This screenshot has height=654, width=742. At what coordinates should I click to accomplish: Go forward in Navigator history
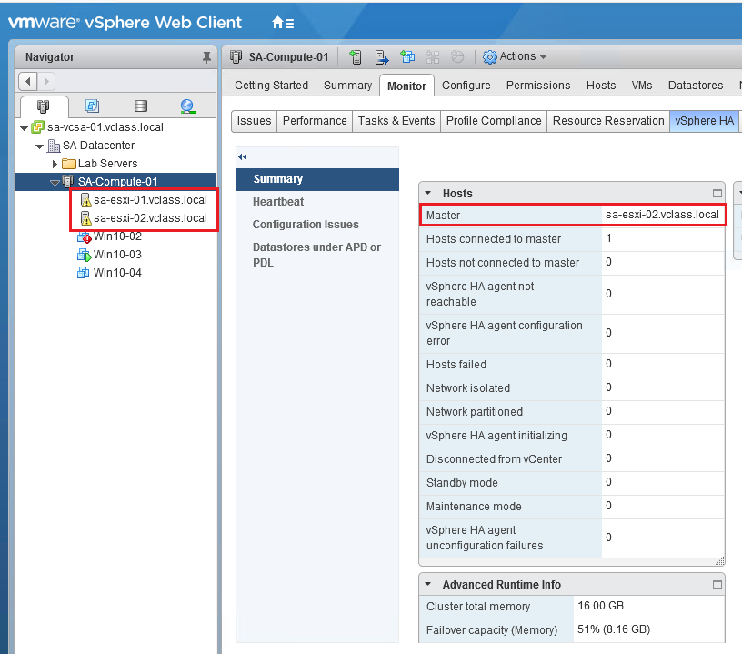[x=45, y=81]
